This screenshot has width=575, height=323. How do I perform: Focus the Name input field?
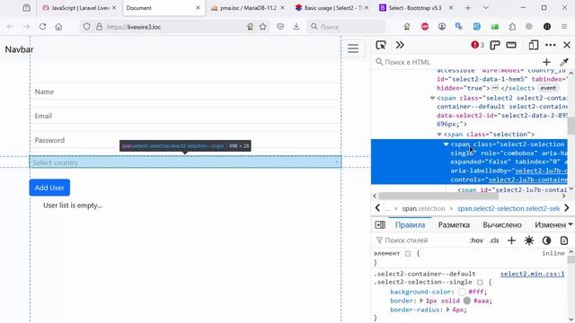click(x=185, y=92)
